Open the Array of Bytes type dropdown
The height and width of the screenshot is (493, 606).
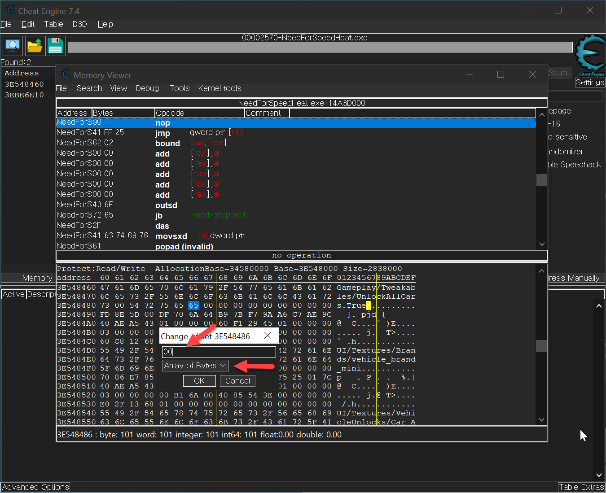(195, 366)
